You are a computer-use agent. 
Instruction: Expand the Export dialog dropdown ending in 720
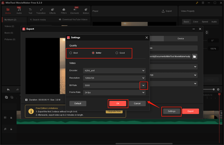point(195,75)
